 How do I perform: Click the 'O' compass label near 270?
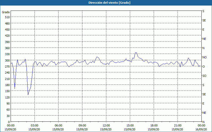(x=204, y=67)
